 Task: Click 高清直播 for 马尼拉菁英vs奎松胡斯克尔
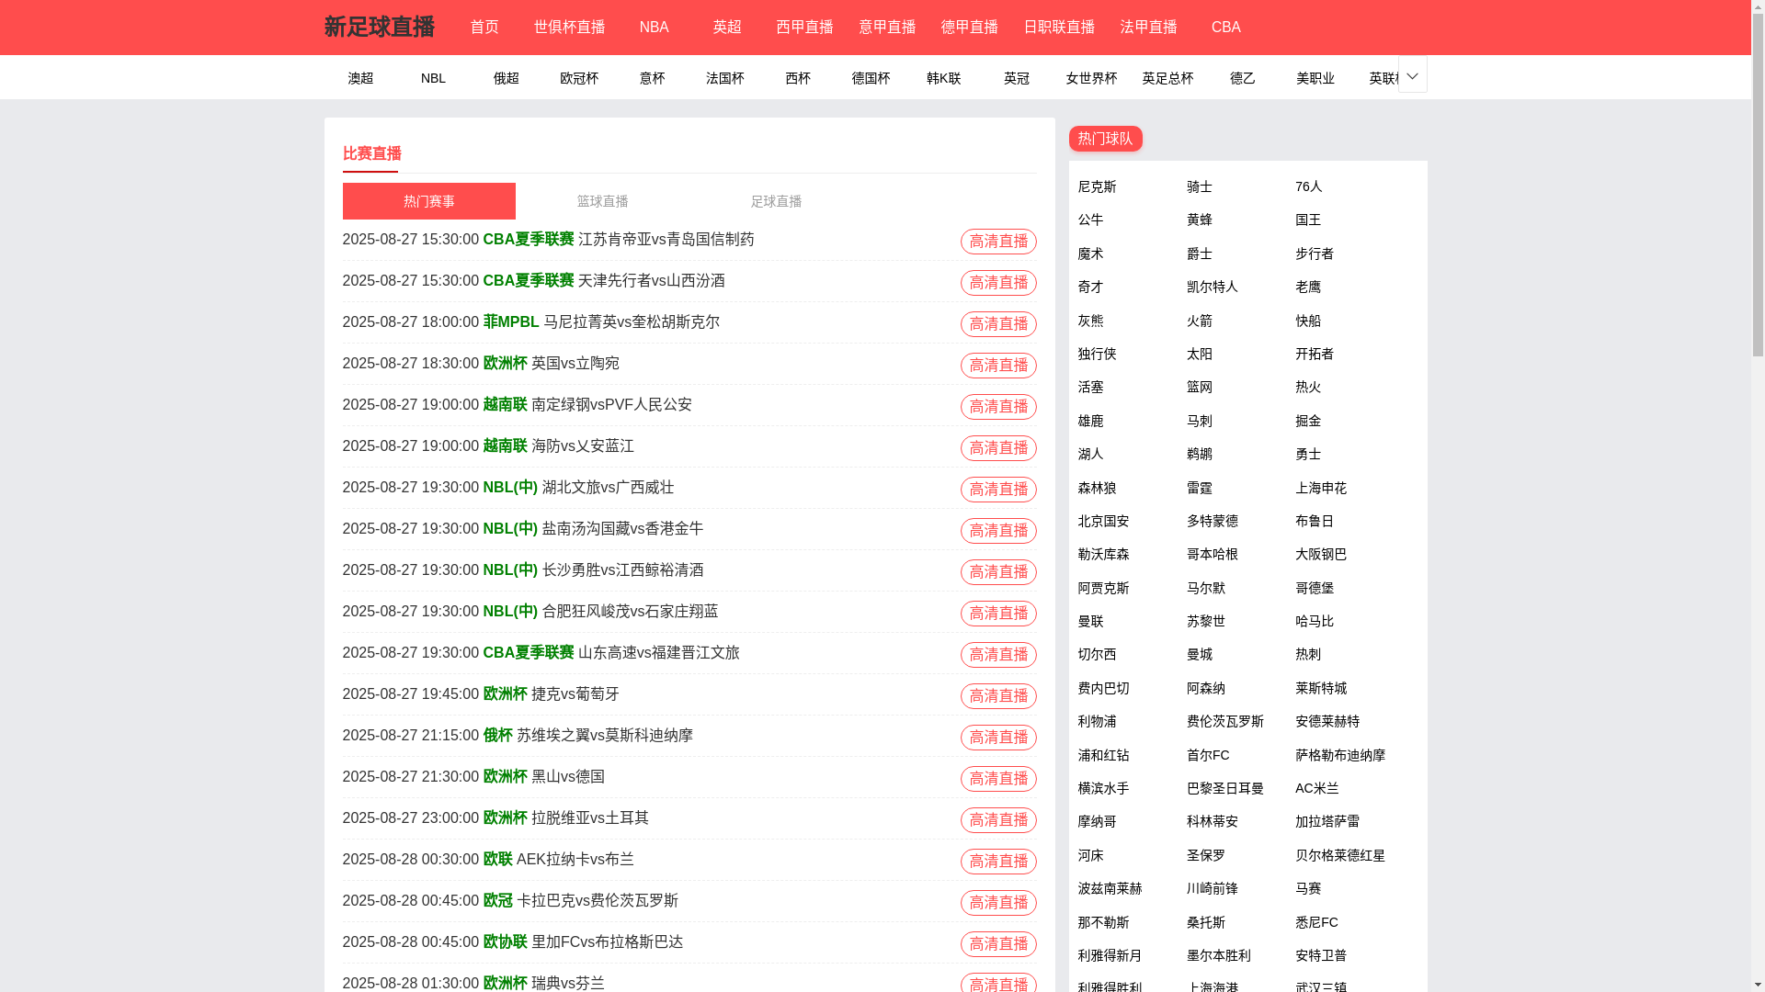tap(998, 324)
